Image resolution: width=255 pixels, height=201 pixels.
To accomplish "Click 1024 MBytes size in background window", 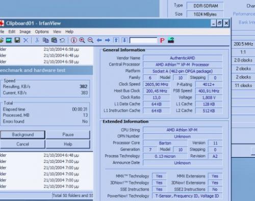I will pyautogui.click(x=205, y=14).
